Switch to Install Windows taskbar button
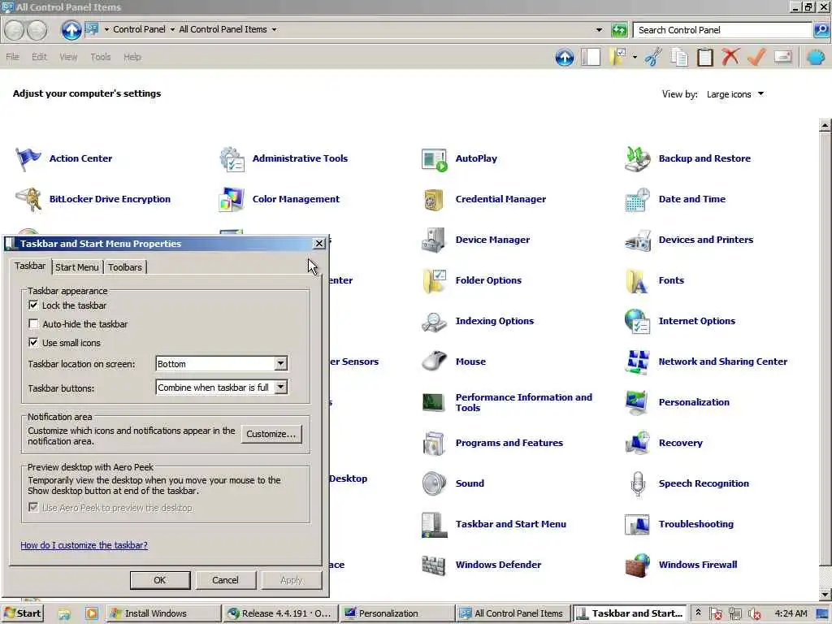 [x=162, y=613]
